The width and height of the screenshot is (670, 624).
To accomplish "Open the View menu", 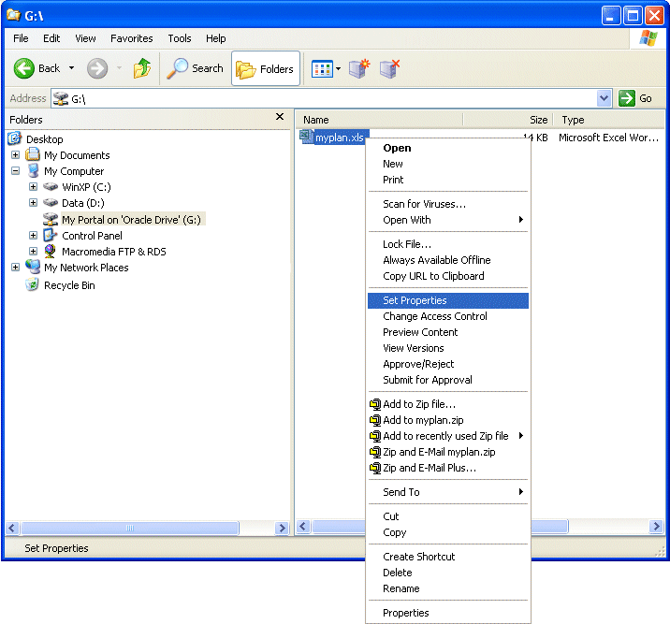I will click(x=85, y=38).
